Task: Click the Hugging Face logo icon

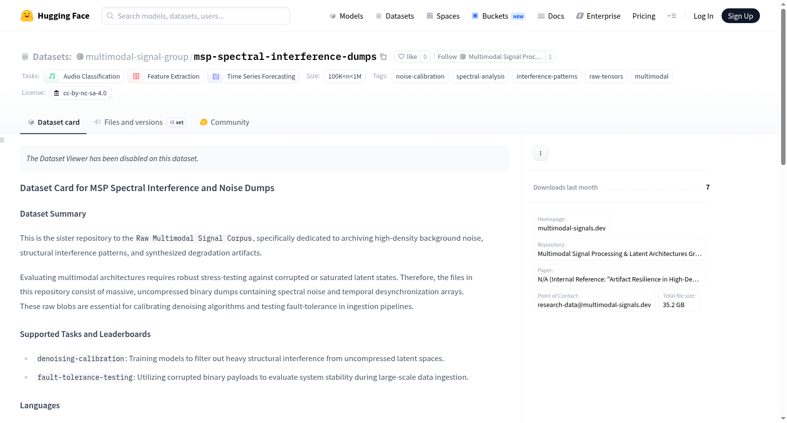Action: pos(27,16)
